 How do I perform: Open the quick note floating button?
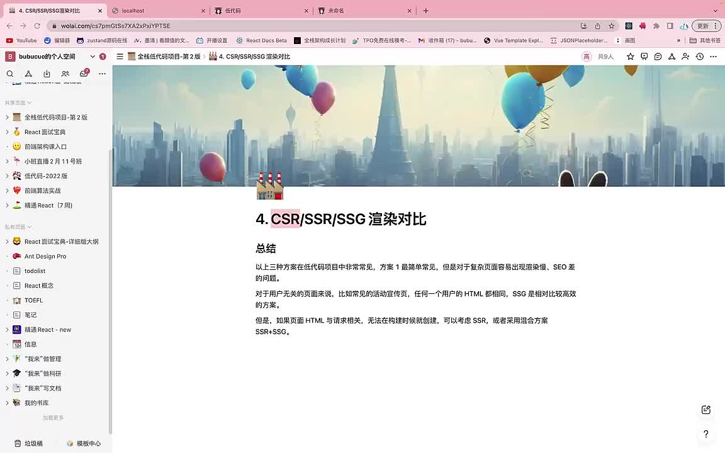point(705,410)
